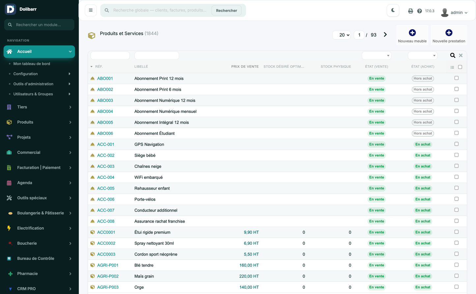The width and height of the screenshot is (476, 294).
Task: Click the Rechercher un module search field
Action: click(x=39, y=25)
